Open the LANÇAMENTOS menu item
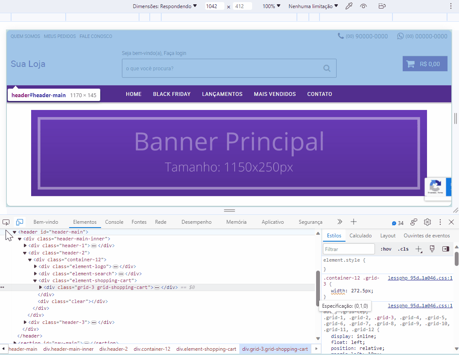 pos(222,94)
